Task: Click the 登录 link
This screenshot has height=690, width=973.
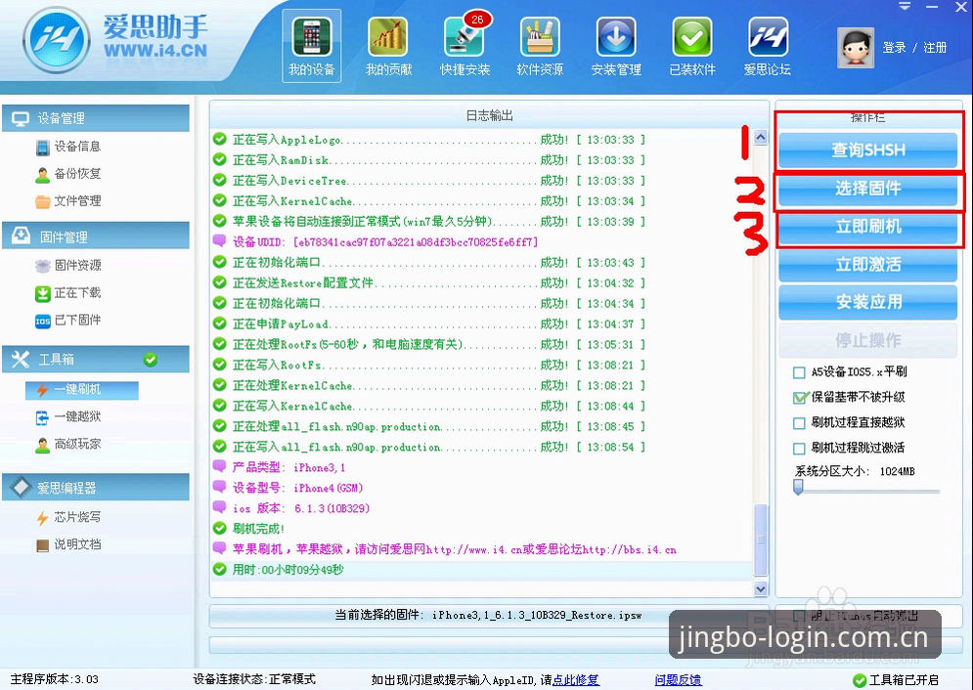Action: pyautogui.click(x=894, y=48)
